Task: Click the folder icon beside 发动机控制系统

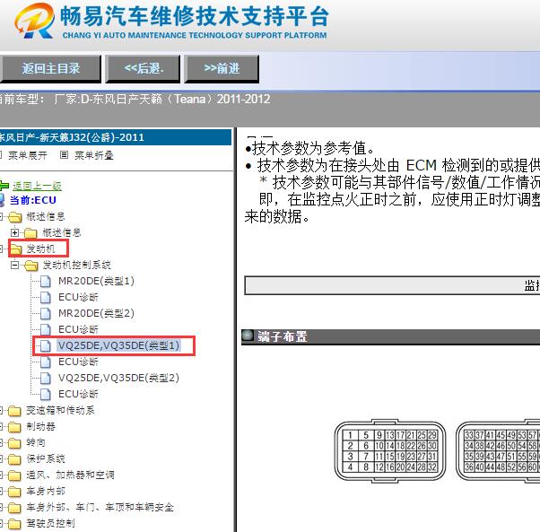Action: [x=31, y=266]
